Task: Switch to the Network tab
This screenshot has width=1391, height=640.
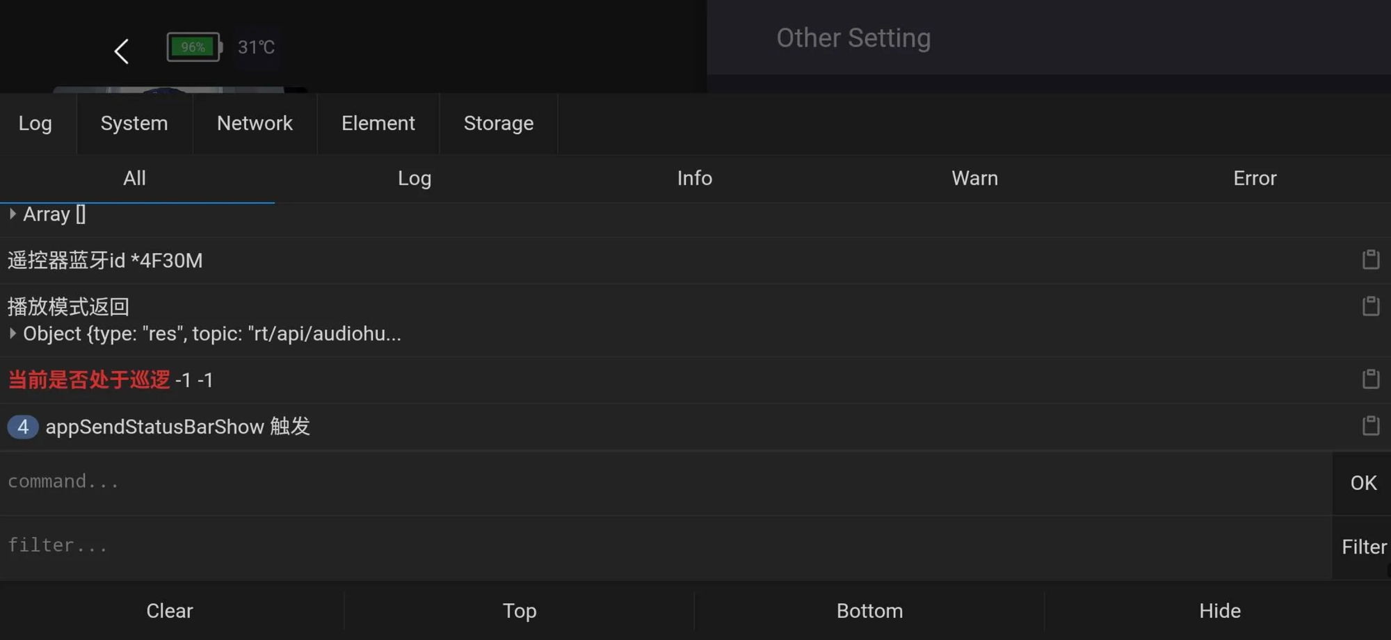Action: 255,124
